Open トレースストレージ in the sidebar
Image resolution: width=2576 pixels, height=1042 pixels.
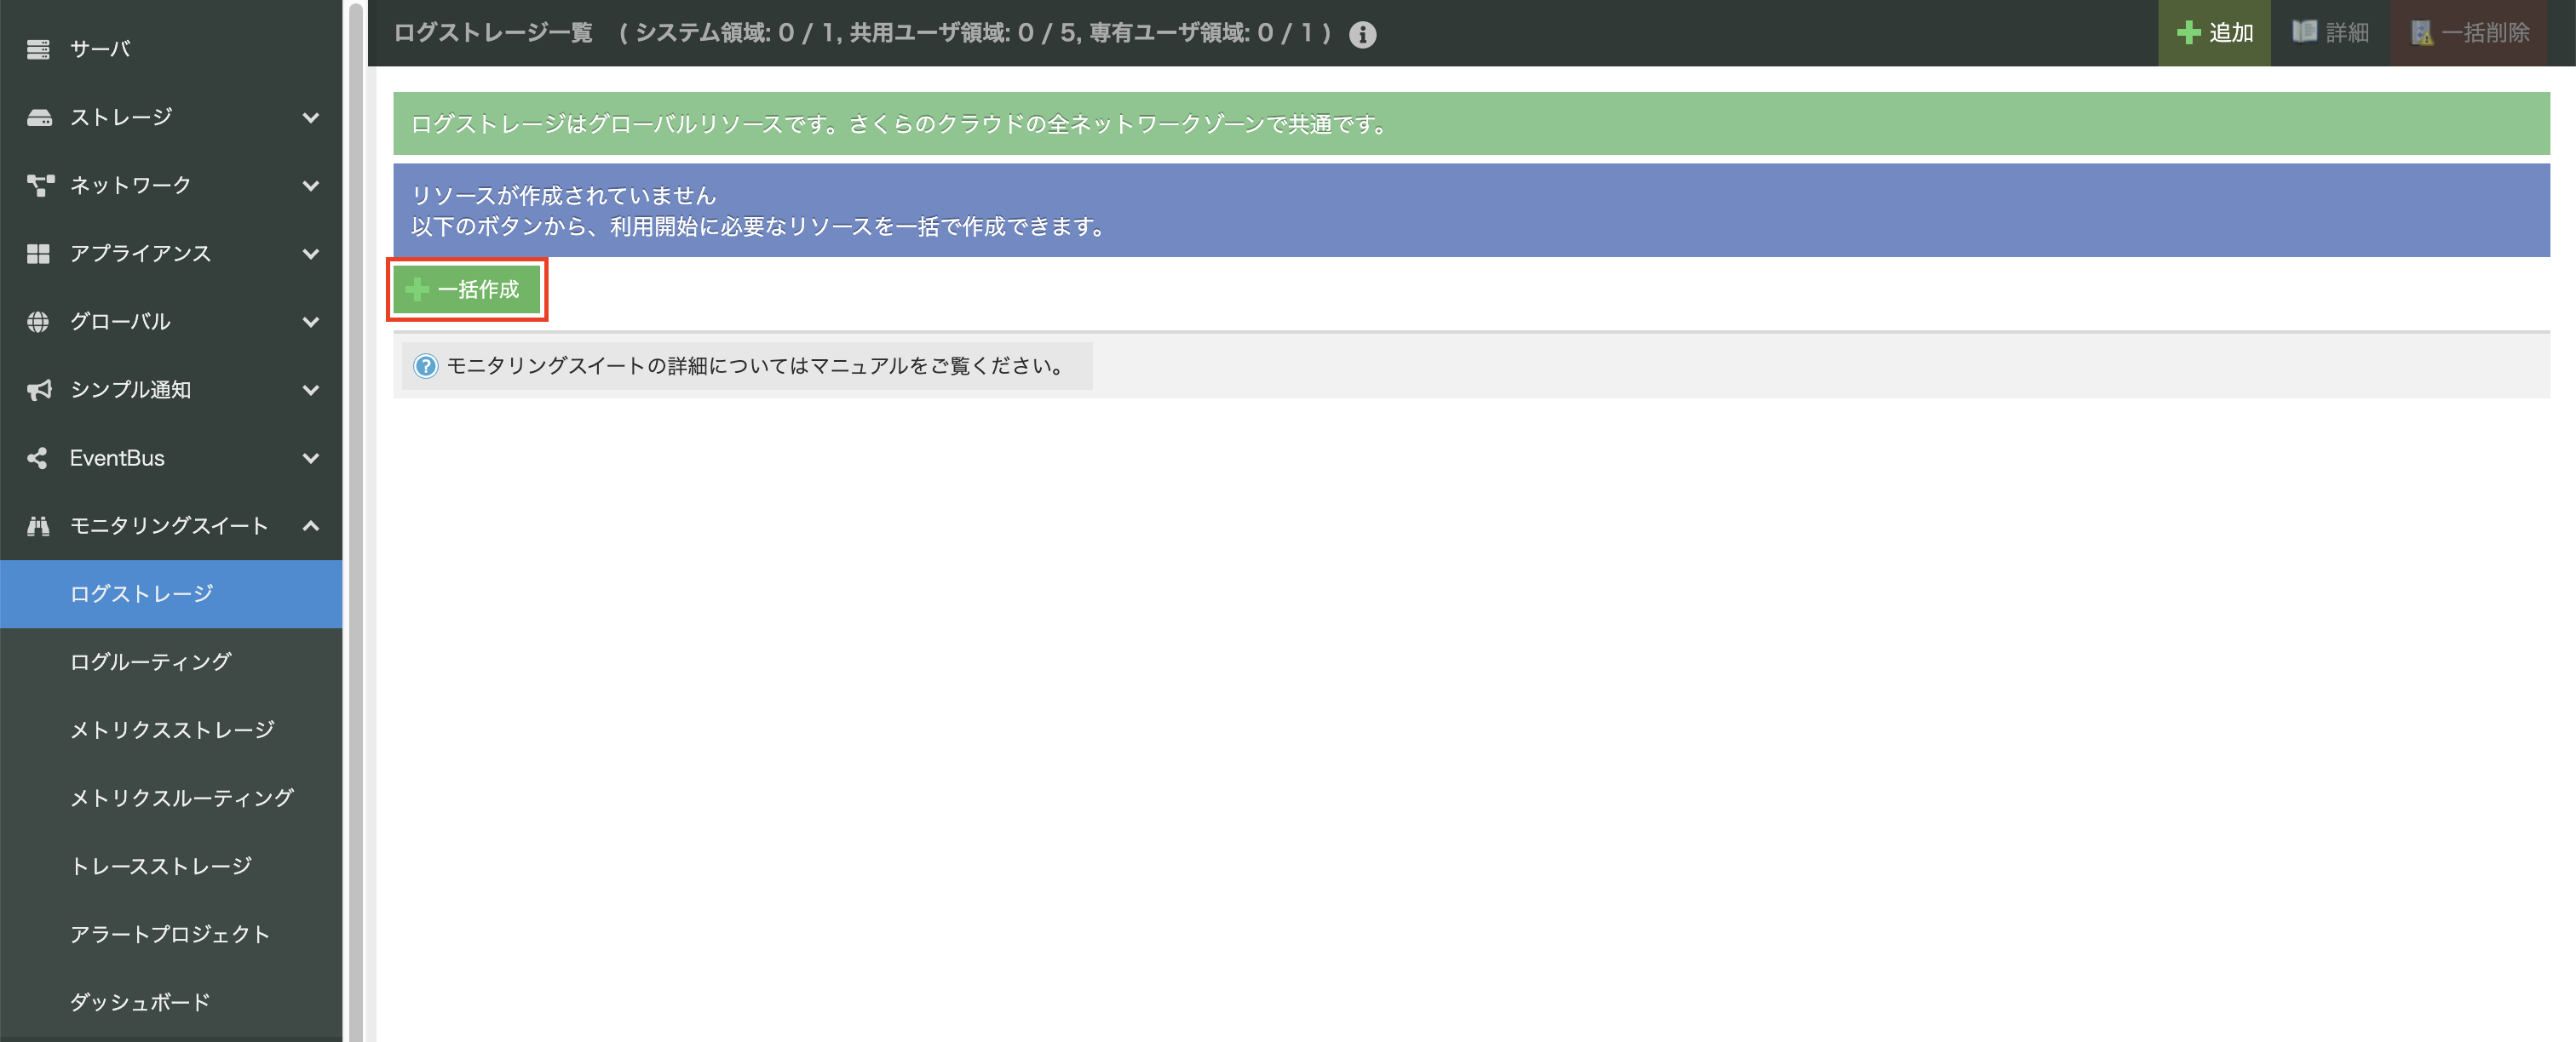point(171,866)
